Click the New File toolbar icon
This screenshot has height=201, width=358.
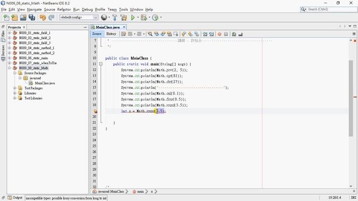coord(6,17)
